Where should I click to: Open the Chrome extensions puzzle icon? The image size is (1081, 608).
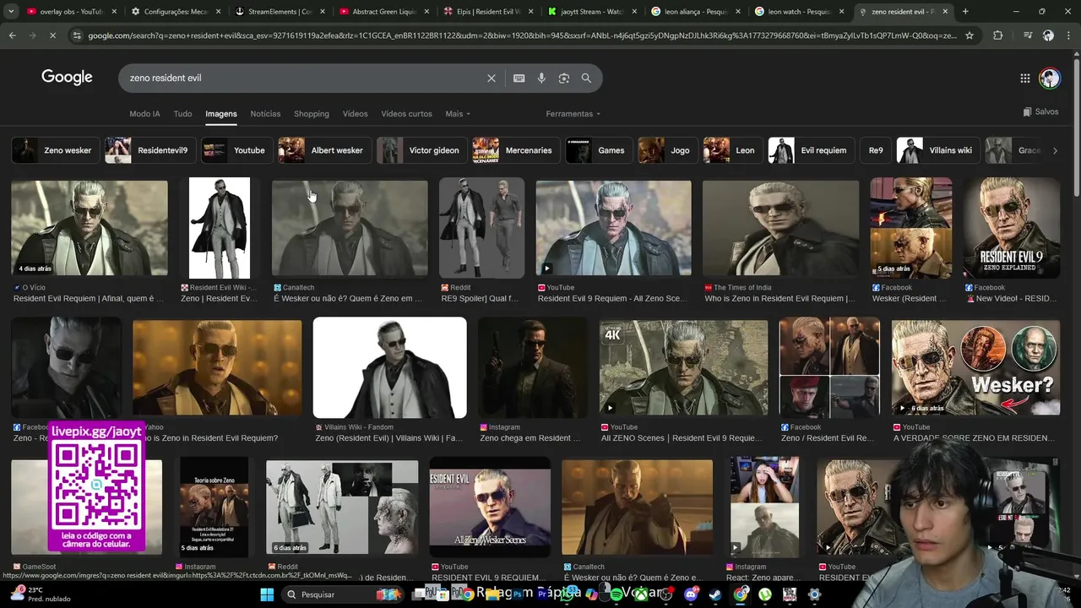[x=997, y=35]
